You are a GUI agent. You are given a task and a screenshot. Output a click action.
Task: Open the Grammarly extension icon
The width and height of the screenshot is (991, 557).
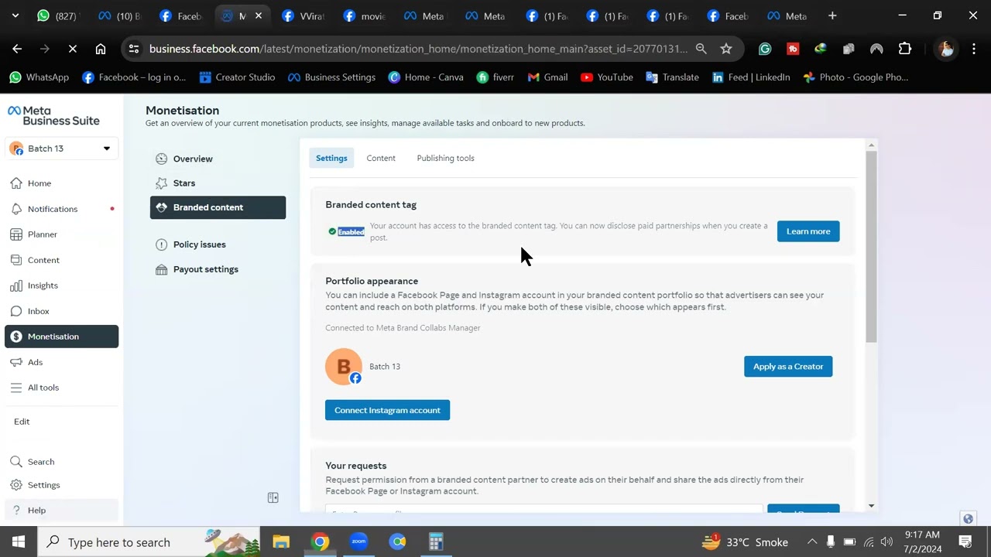pos(765,49)
